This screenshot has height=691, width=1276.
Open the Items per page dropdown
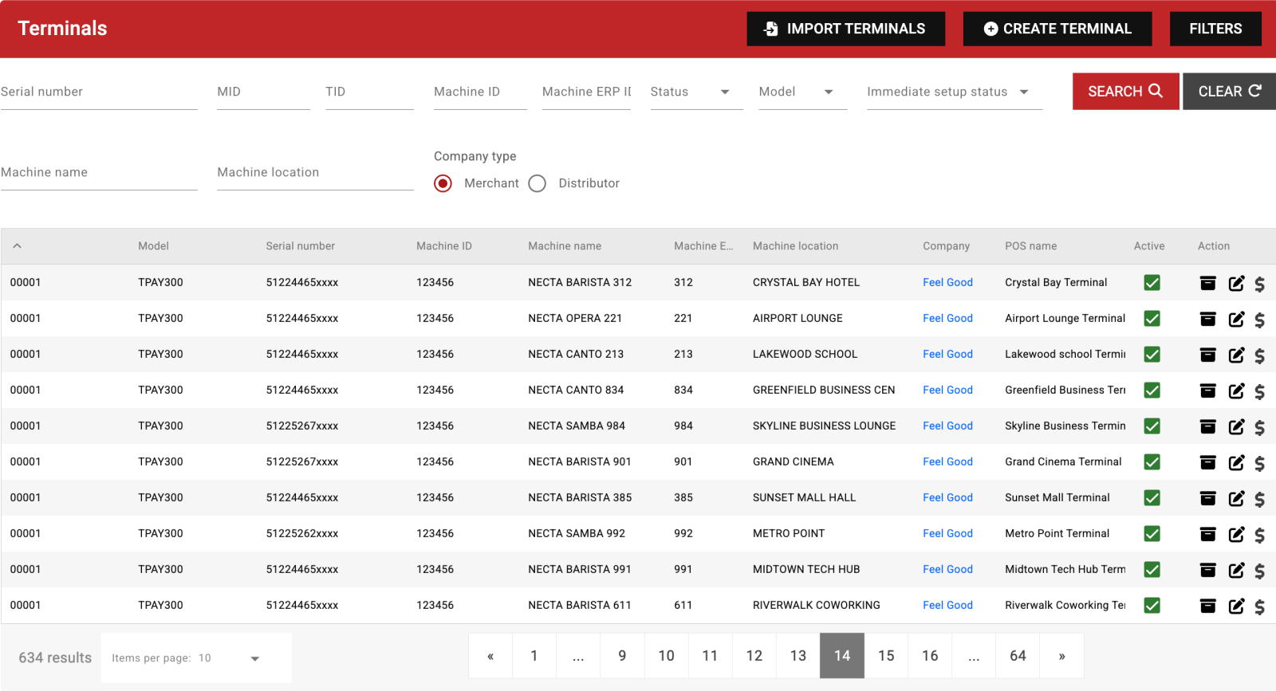[x=196, y=658]
